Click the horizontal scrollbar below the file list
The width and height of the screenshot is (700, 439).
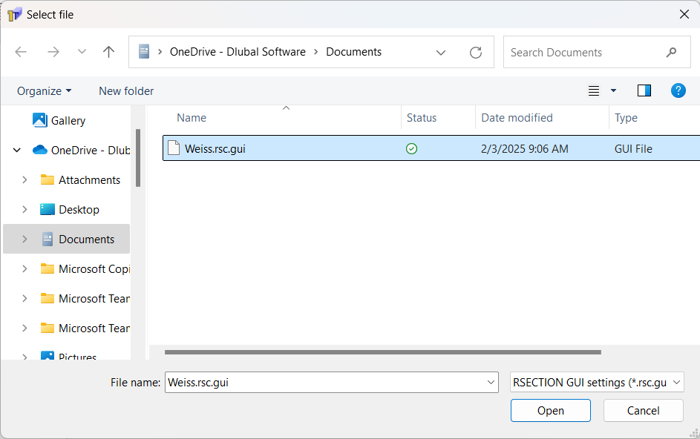[382, 351]
